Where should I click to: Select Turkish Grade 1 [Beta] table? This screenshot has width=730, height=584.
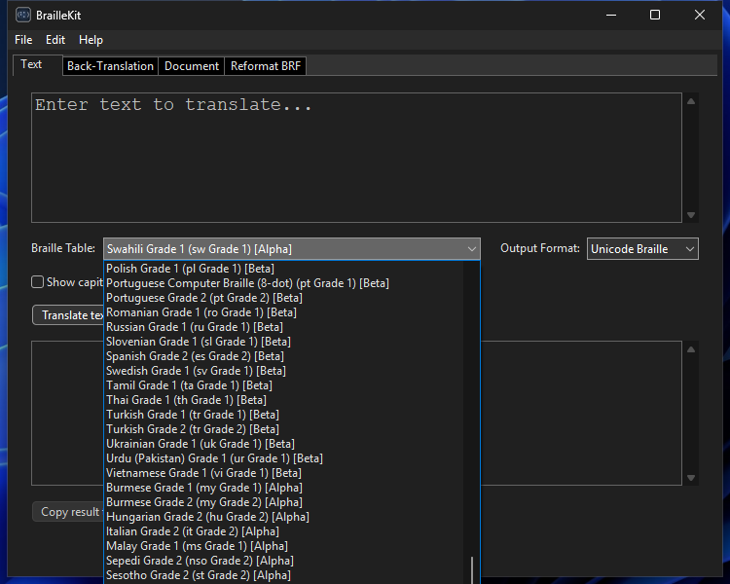[283, 415]
